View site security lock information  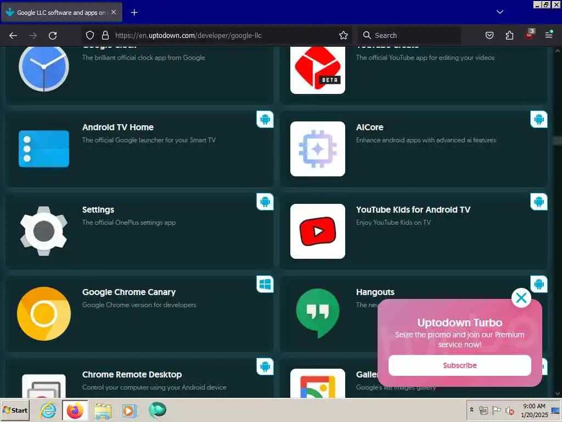105,35
